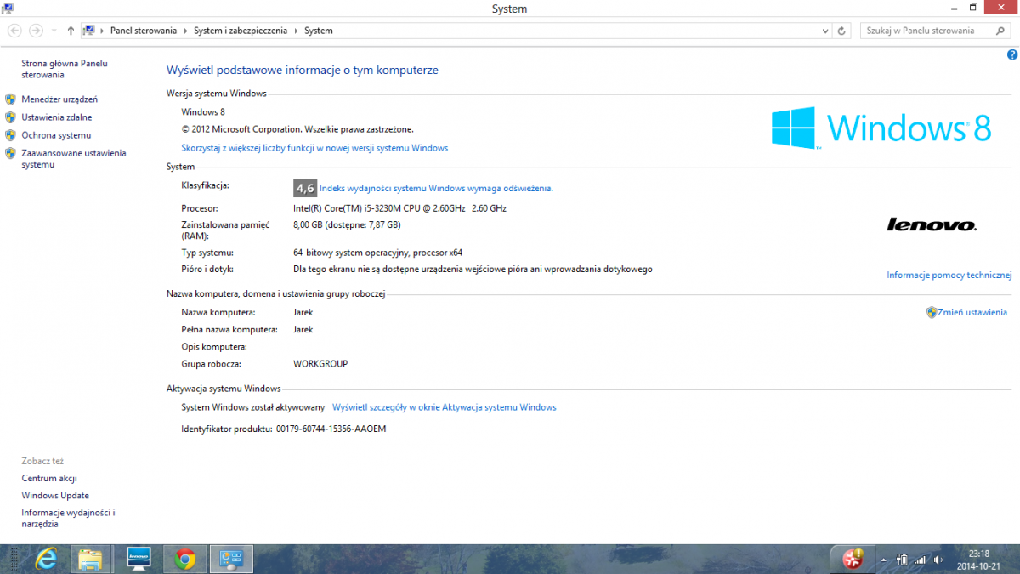Viewport: 1020px width, 574px height.
Task: Open Ochrona systemu settings
Action: (56, 135)
